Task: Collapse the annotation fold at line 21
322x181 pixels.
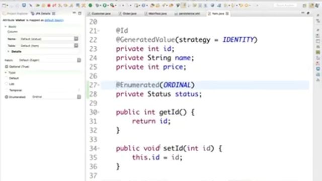Action: (99, 31)
